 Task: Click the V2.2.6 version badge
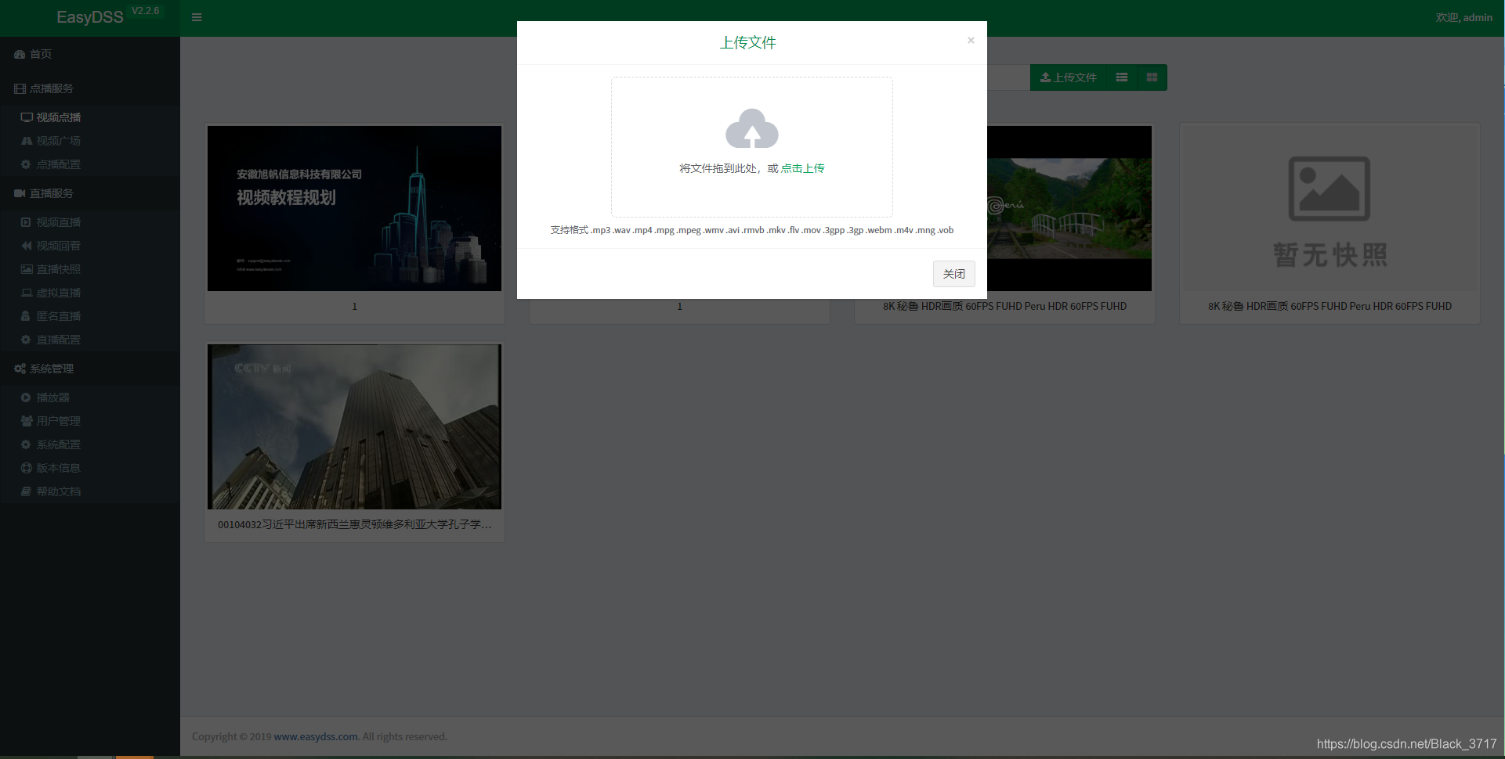145,11
